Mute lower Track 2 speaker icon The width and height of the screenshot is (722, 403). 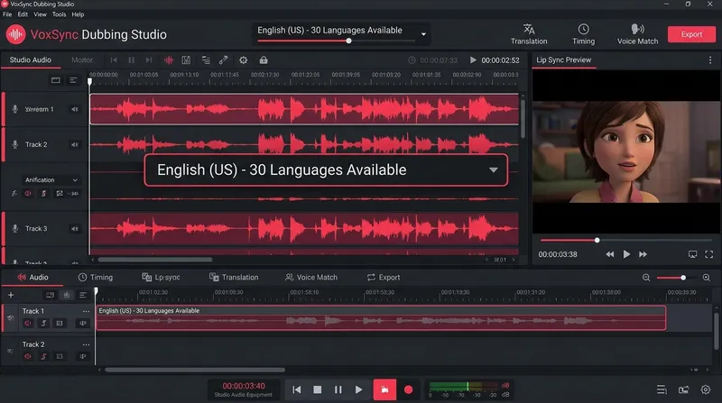tap(28, 356)
